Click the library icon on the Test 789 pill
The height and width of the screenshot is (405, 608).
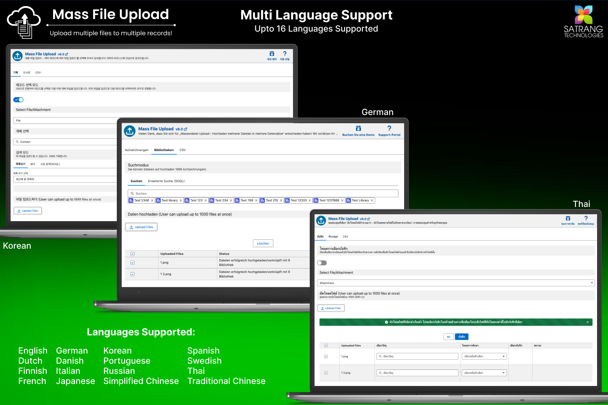pyautogui.click(x=237, y=200)
